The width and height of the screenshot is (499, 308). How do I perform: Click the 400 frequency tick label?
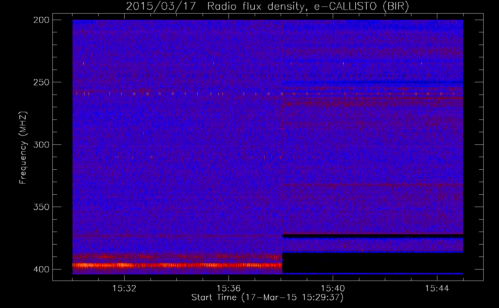41,269
